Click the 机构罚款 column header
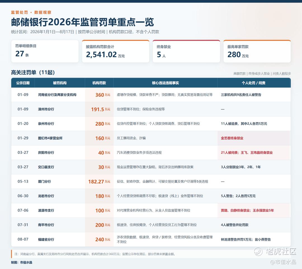 point(99,83)
